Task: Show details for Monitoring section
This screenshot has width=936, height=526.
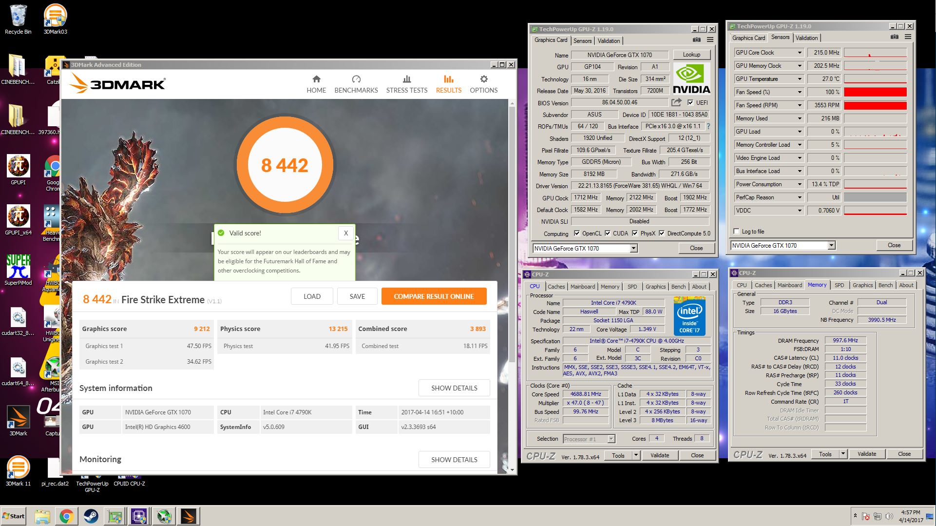Action: tap(454, 460)
